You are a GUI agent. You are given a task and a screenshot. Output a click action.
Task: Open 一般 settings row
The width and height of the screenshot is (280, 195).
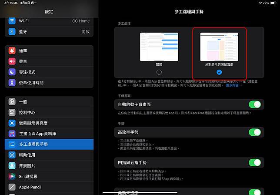49,102
